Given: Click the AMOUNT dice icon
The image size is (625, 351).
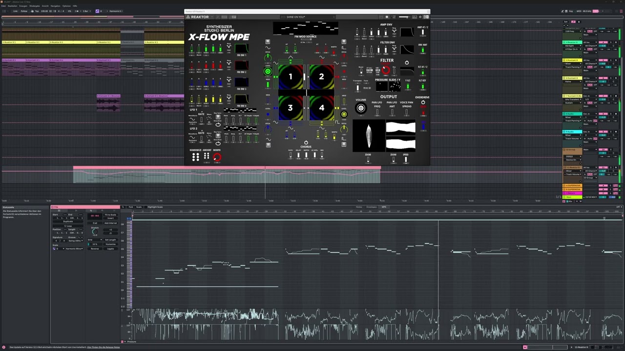Looking at the screenshot, I should pyautogui.click(x=207, y=156).
